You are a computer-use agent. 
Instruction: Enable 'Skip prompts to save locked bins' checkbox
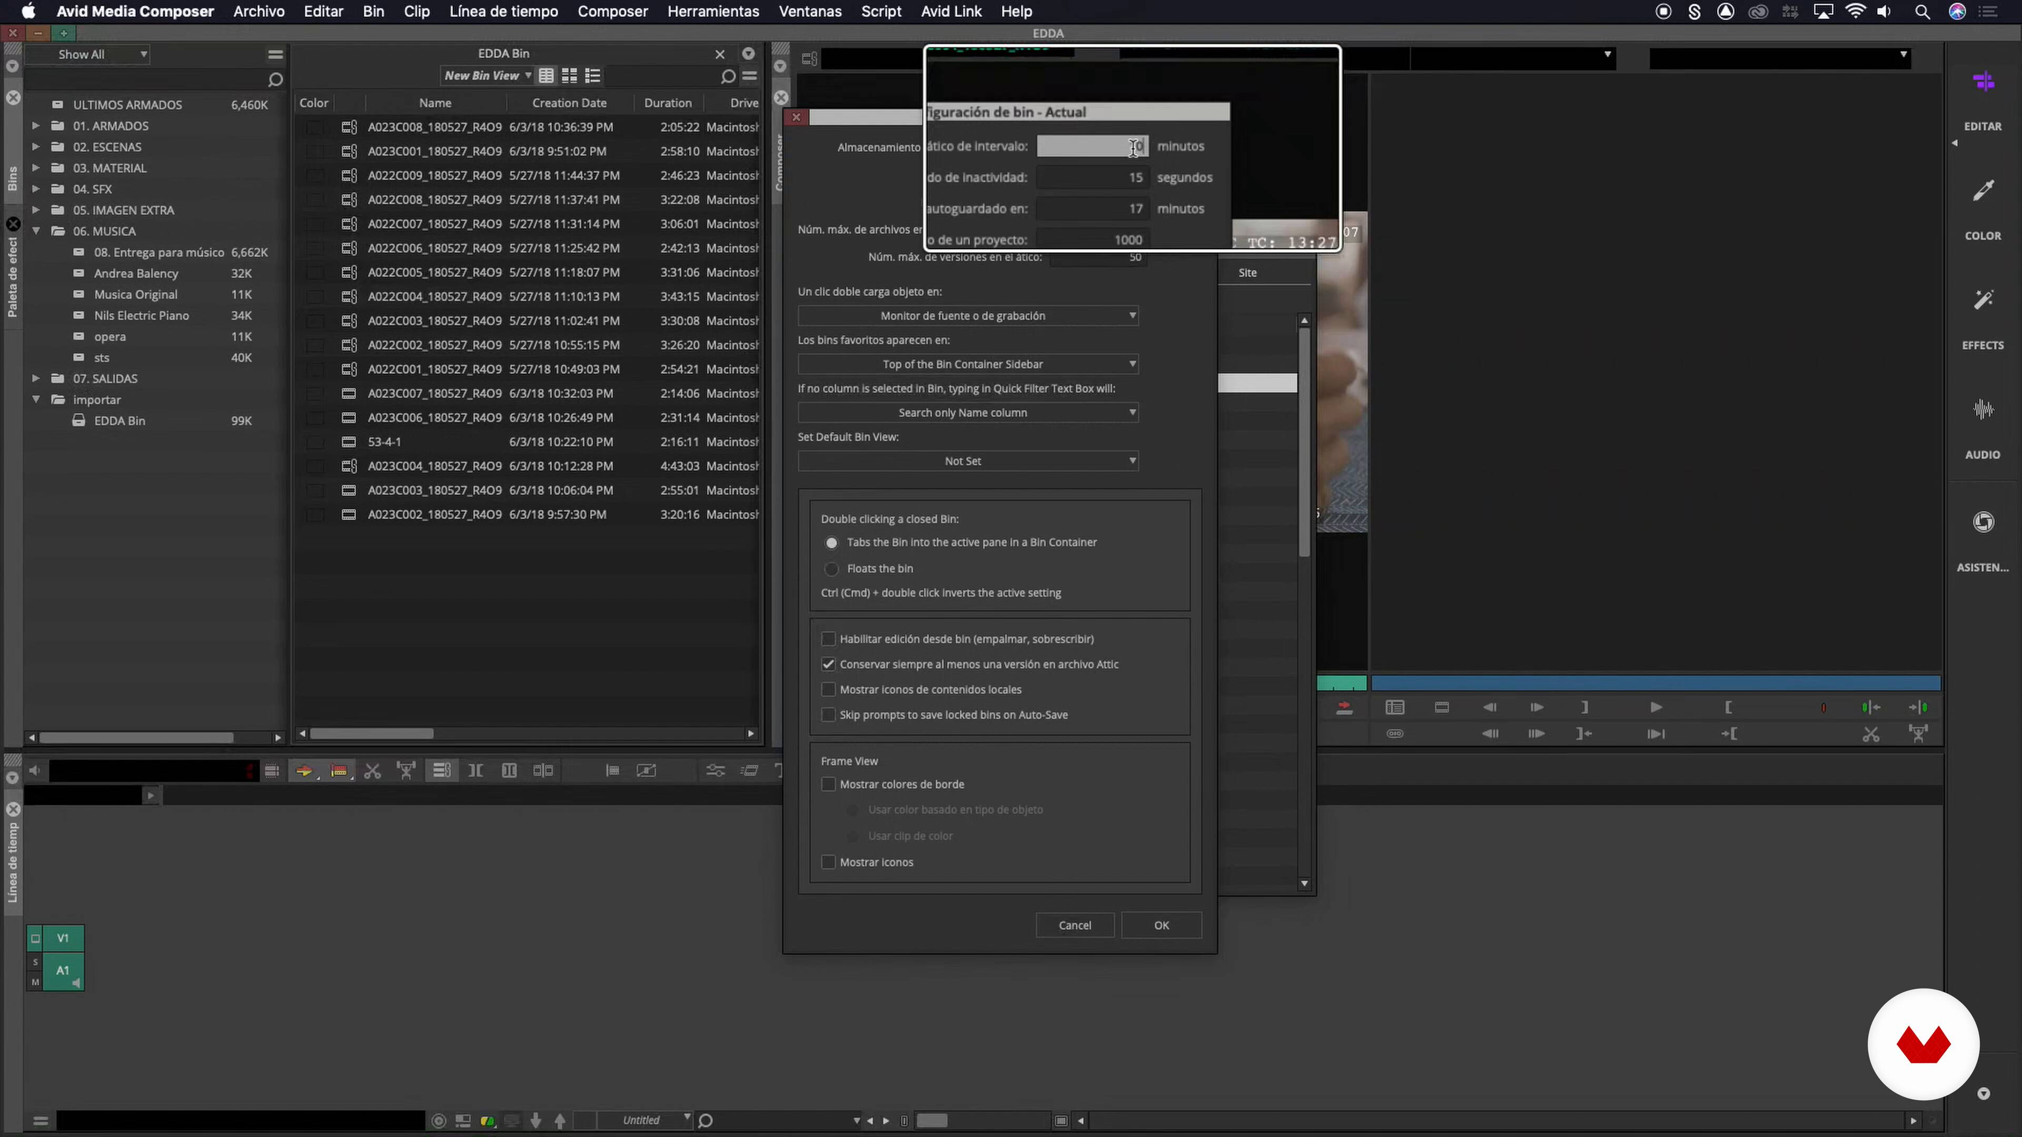click(x=828, y=715)
